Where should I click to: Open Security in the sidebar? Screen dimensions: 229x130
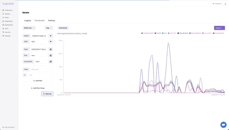click(x=6, y=32)
